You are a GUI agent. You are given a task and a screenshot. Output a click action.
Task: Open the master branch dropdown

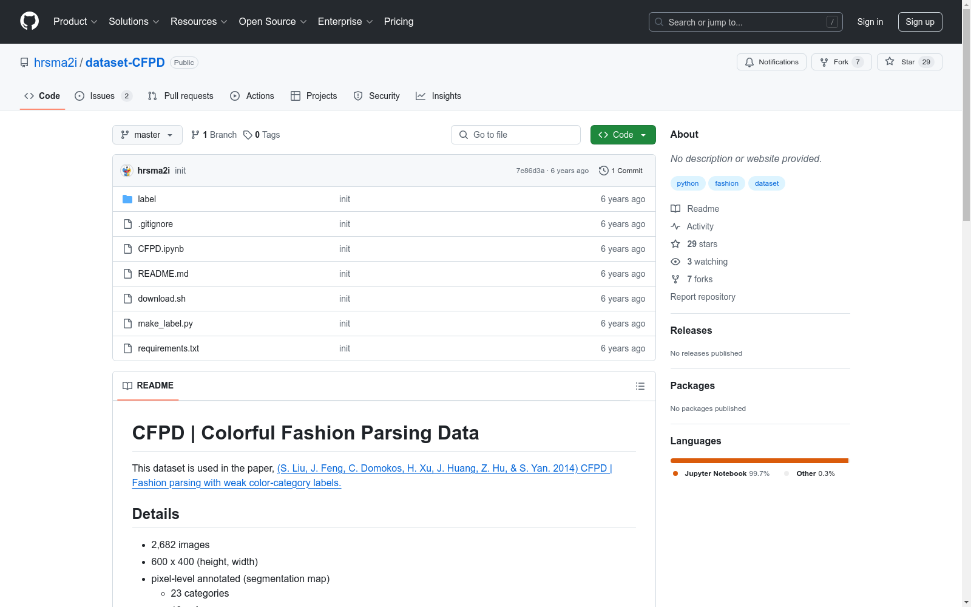point(147,135)
